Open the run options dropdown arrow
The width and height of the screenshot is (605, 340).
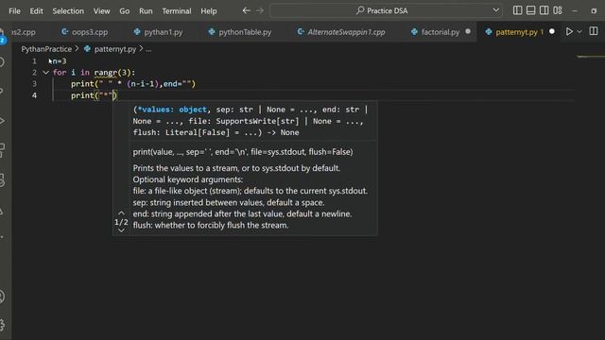[x=579, y=32]
